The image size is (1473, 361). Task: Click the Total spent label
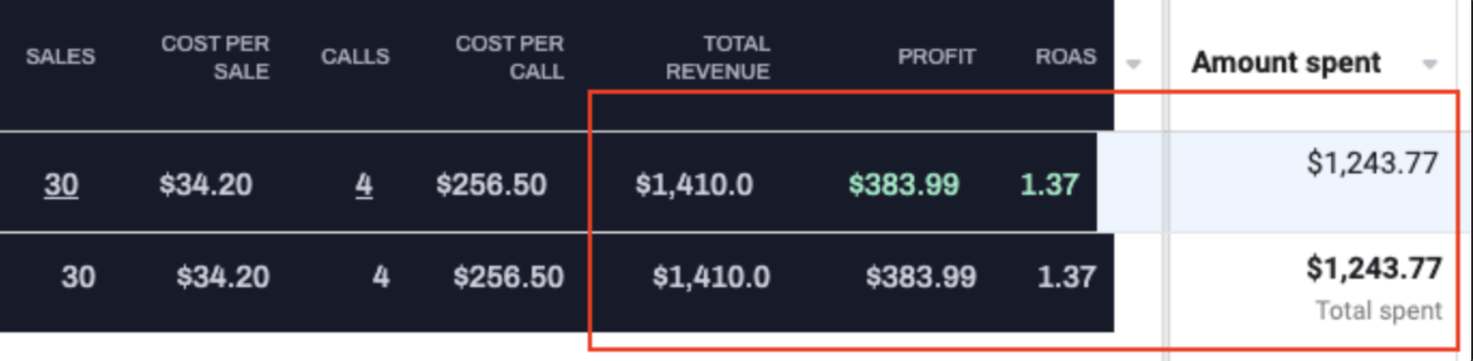(x=1379, y=311)
